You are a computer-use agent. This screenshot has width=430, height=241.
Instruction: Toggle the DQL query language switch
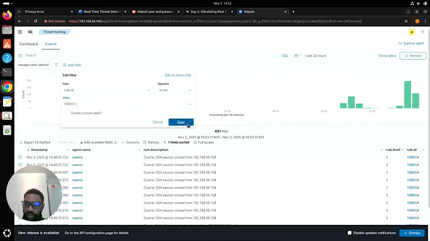[285, 56]
